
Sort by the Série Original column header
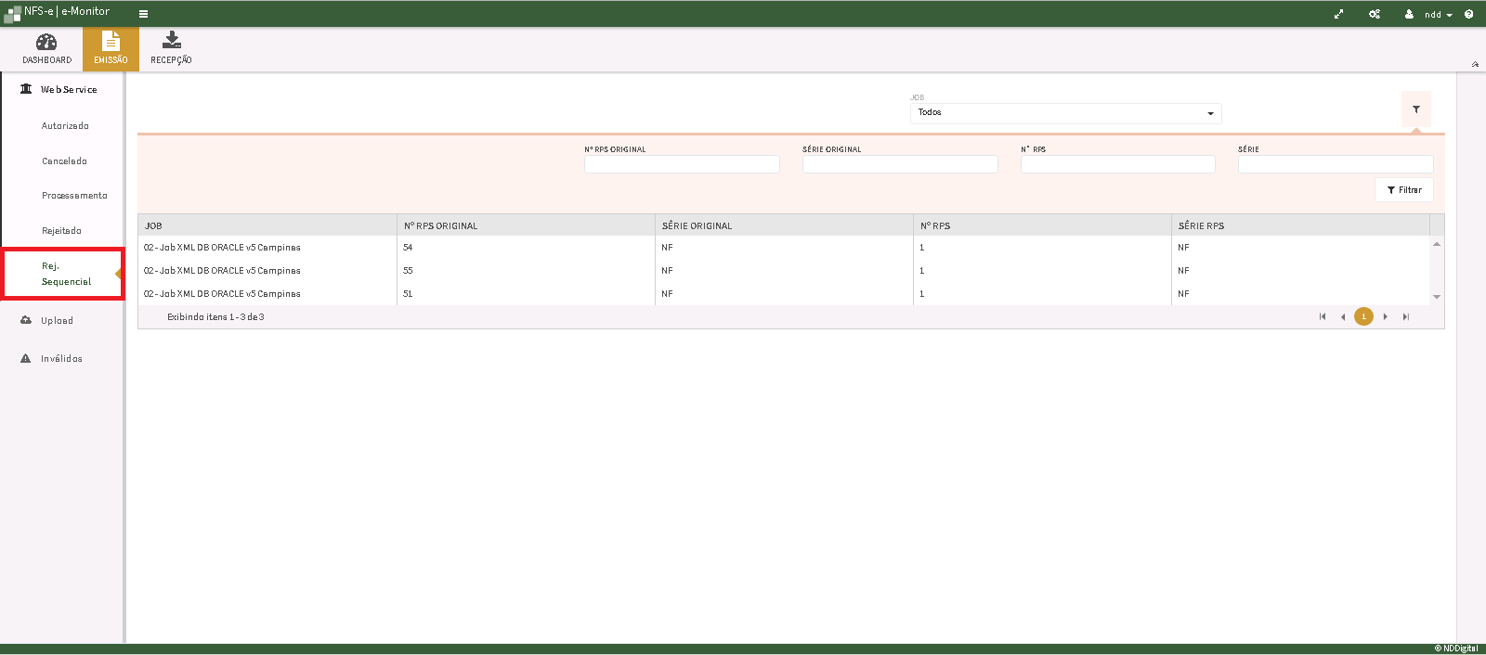[697, 225]
